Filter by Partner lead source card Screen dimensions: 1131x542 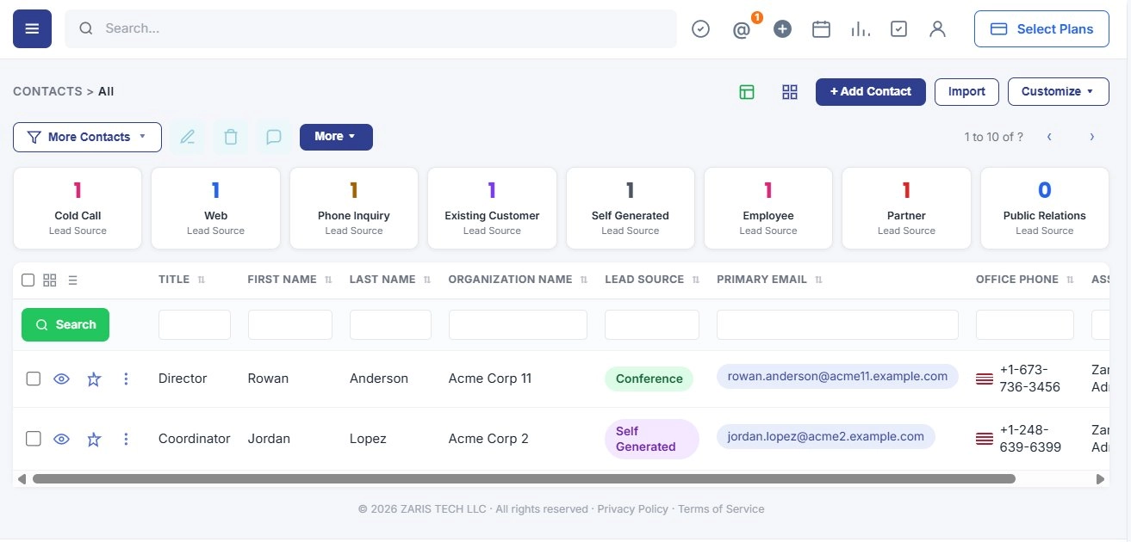point(906,208)
